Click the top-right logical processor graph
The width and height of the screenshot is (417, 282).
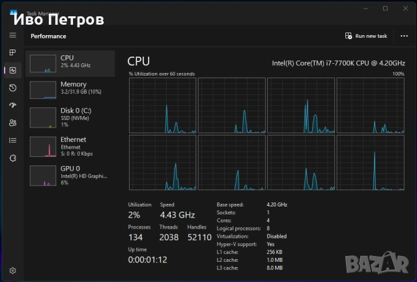coord(371,106)
